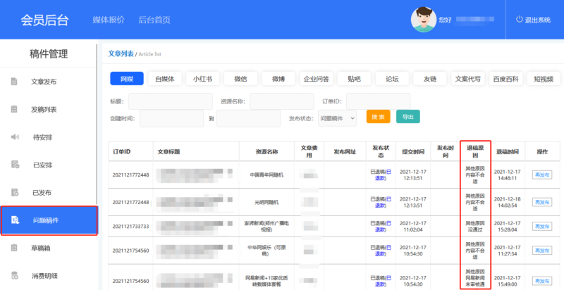
Task: Select 问题稿件 in sidebar
Action: tap(49, 220)
